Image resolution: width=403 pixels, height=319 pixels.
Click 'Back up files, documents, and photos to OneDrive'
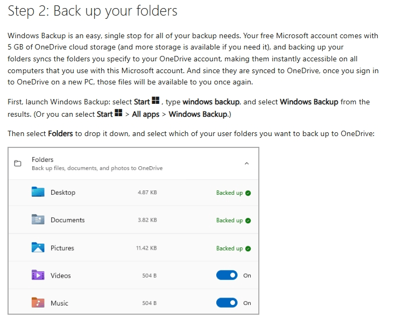coord(97,168)
